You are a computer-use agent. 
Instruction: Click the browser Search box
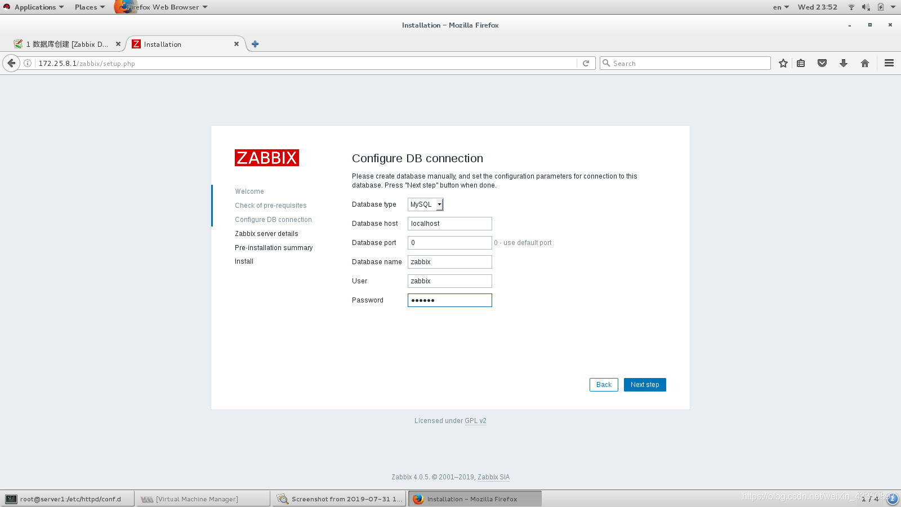(685, 63)
